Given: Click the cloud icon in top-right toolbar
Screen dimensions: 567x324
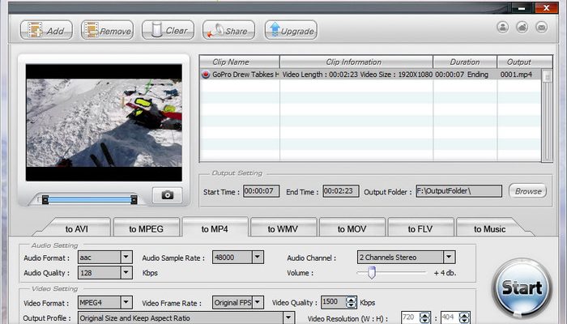Looking at the screenshot, I should pos(522,27).
